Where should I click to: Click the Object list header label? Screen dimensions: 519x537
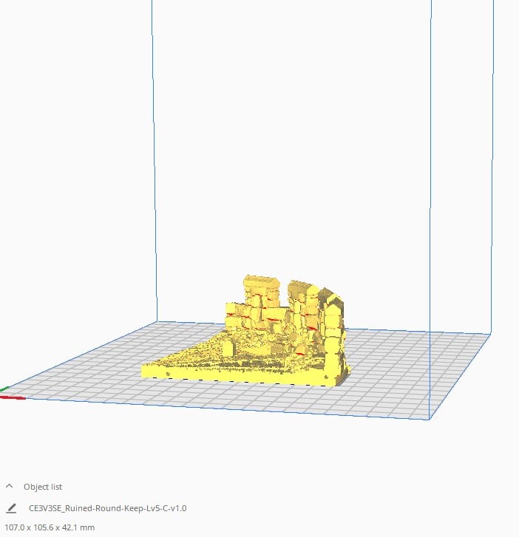pos(43,487)
